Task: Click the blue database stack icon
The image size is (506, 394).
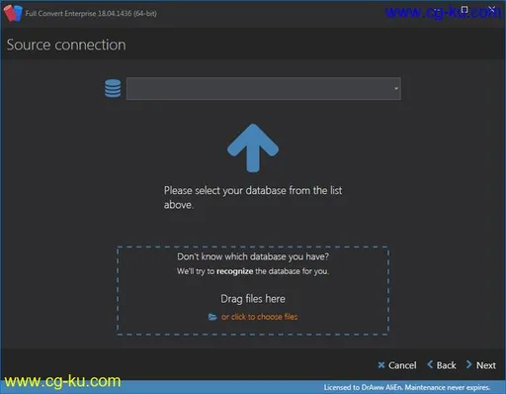Action: 113,88
